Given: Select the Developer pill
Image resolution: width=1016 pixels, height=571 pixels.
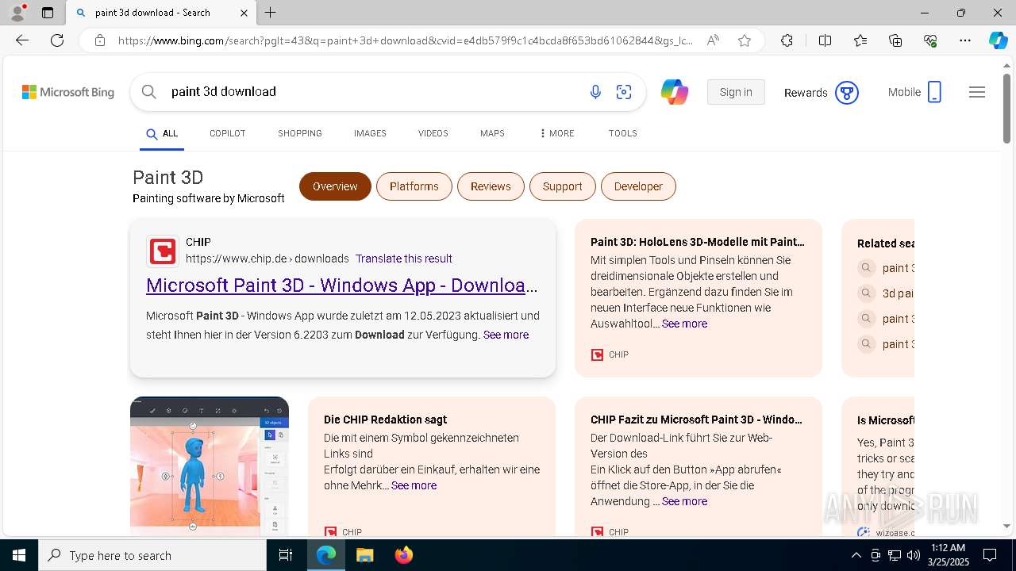Looking at the screenshot, I should coord(638,186).
